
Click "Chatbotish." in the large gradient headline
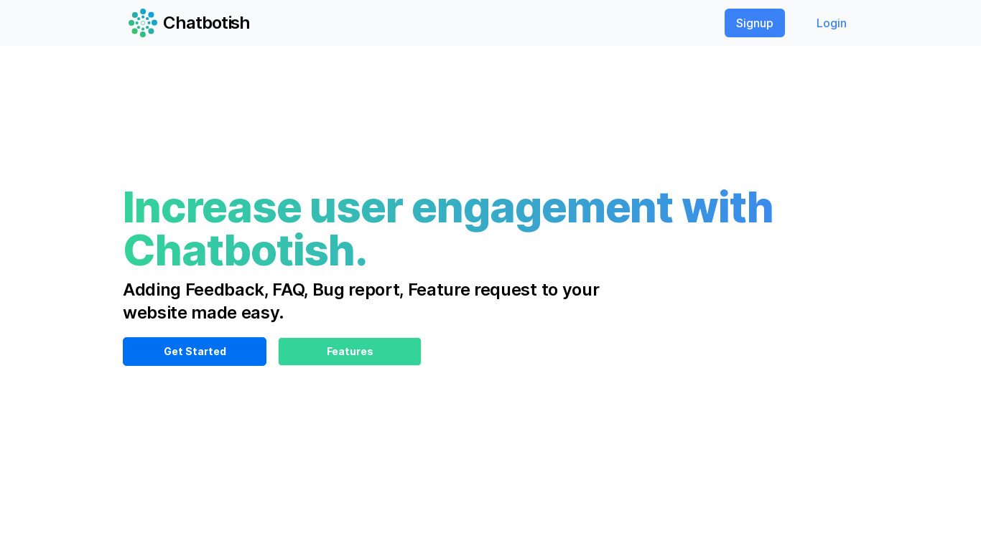tap(245, 251)
